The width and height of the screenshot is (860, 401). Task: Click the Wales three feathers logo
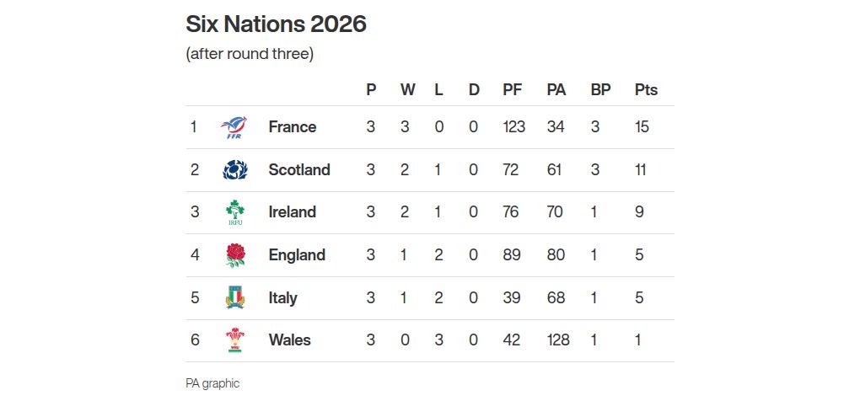pos(235,340)
